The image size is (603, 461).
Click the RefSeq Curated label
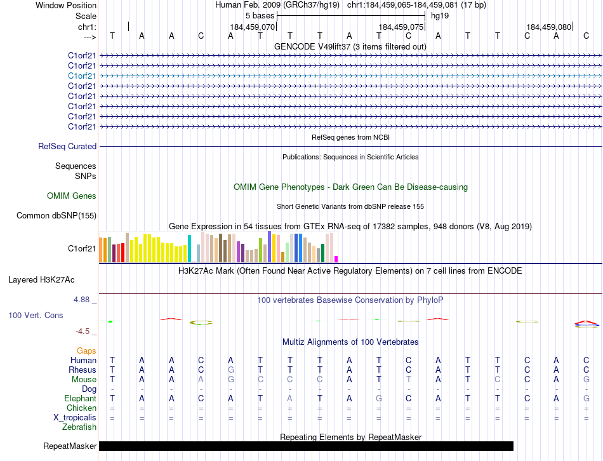[x=67, y=146]
